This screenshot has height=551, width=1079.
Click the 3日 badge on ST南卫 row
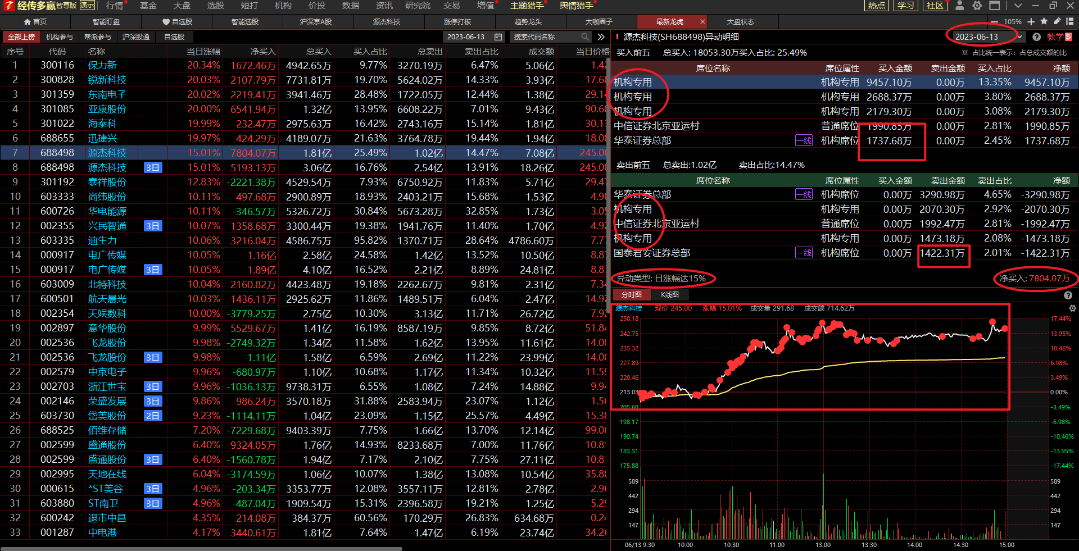point(153,503)
